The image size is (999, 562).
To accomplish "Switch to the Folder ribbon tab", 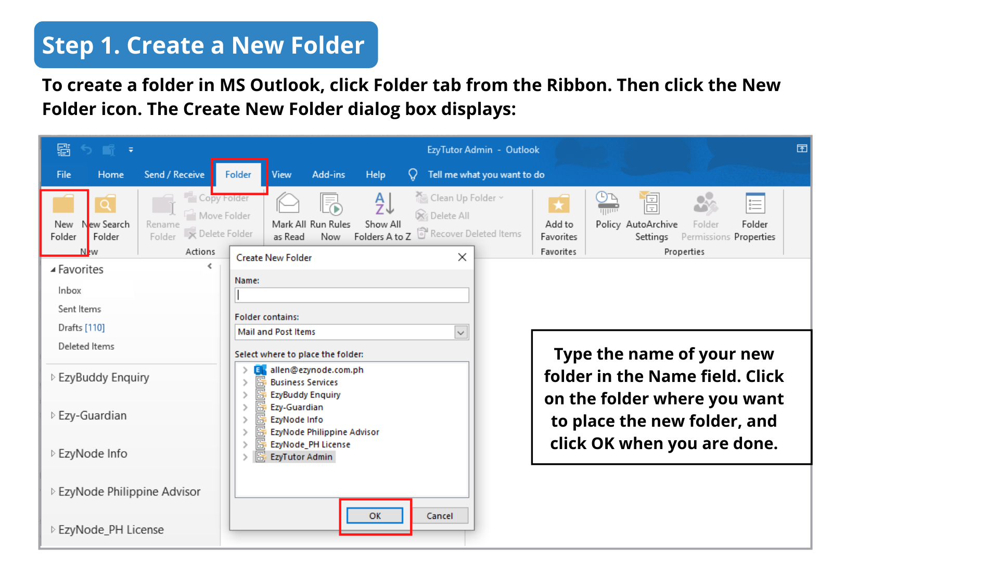I will click(238, 175).
